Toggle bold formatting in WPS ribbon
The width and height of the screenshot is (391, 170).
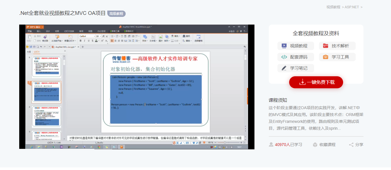coord(81,41)
